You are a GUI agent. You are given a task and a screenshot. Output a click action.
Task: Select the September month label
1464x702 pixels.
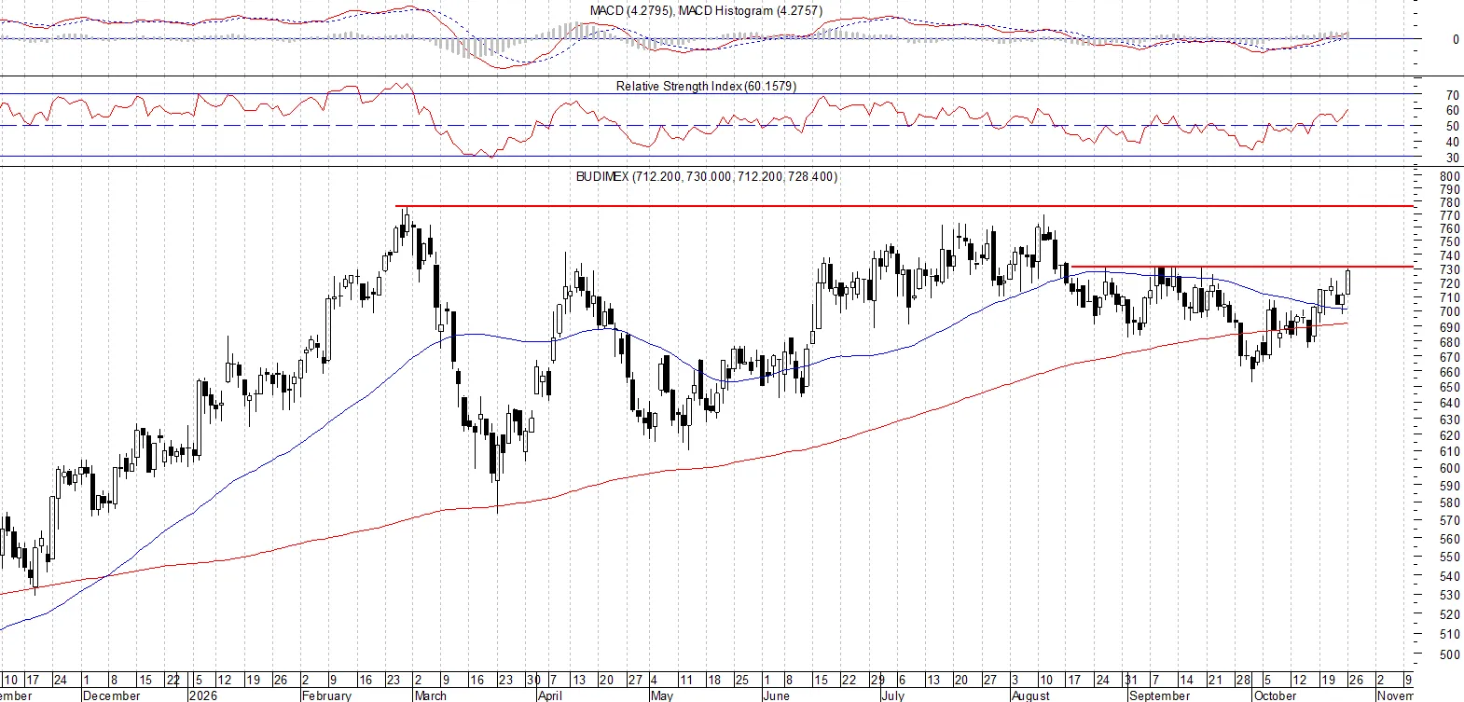(1159, 695)
